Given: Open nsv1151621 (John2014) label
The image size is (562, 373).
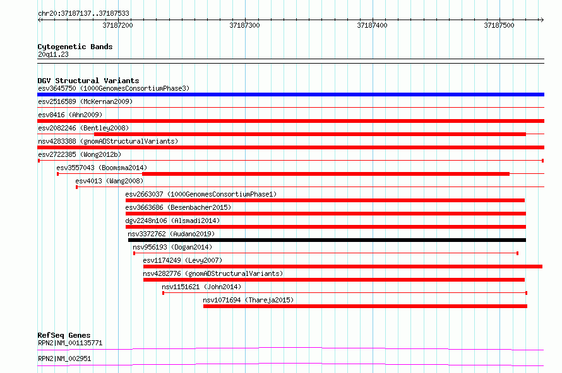Looking at the screenshot, I should [201, 287].
